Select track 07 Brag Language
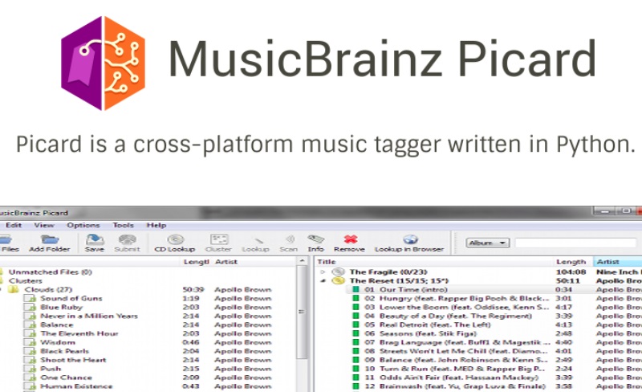 pos(458,342)
